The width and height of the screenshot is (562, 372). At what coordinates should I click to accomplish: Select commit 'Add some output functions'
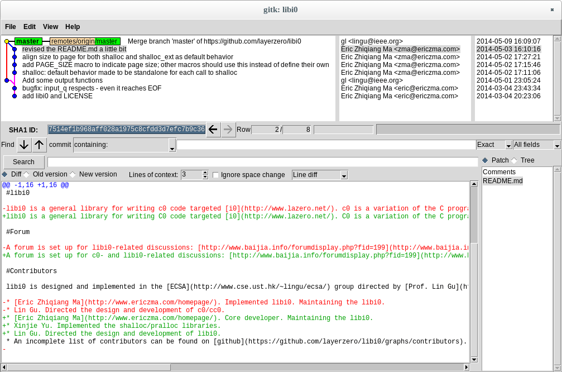pyautogui.click(x=63, y=80)
